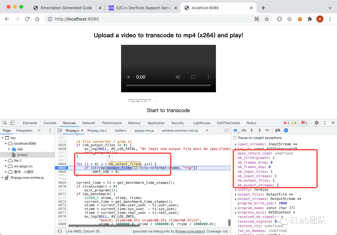Show more navigator tabs chevron
Image resolution: width=337 pixels, height=235 pixels.
pyautogui.click(x=39, y=130)
